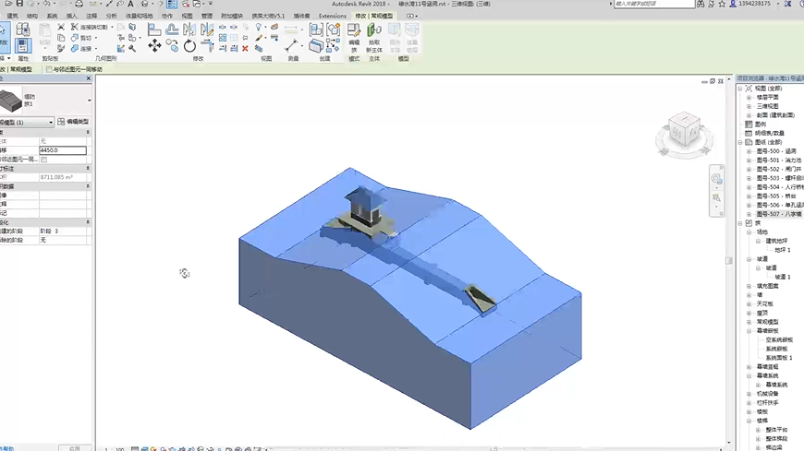Click the Match Type Properties brush icon
804x451 pixels.
pyautogui.click(x=61, y=49)
